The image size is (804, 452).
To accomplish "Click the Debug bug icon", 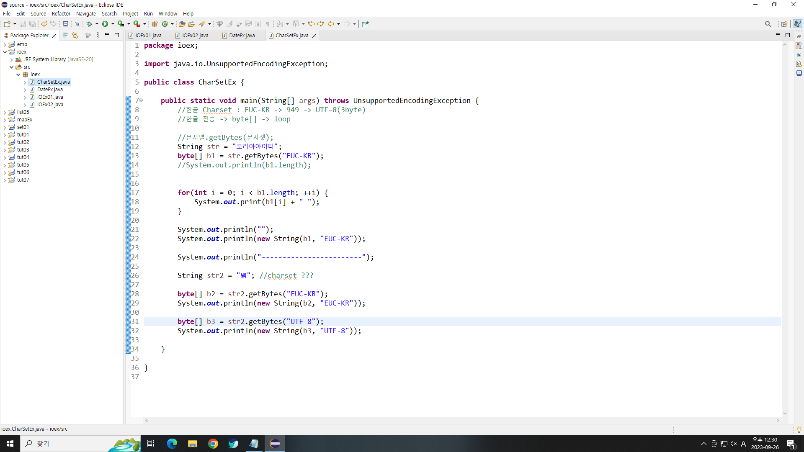I will pos(89,24).
